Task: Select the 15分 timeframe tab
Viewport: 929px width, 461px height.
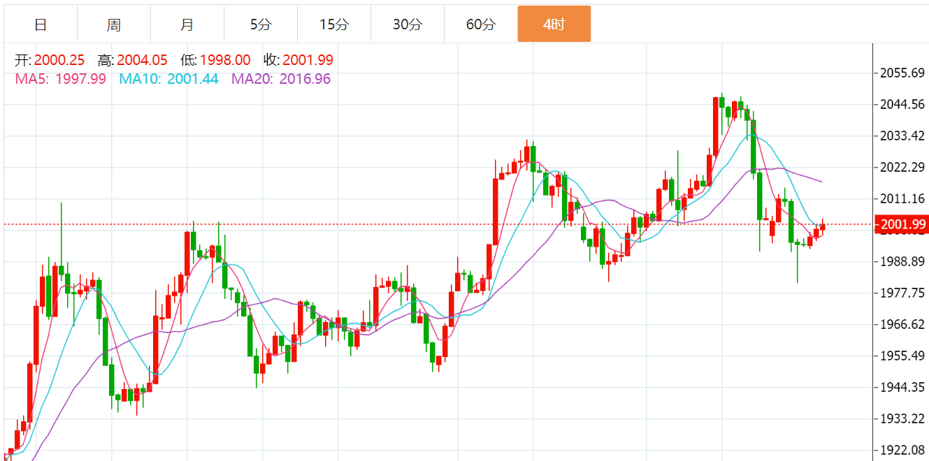Action: pos(334,24)
